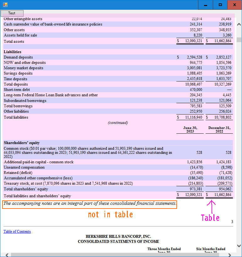This screenshot has height=257, width=242.
Task: Click the value 241,314
Action: [196, 24]
